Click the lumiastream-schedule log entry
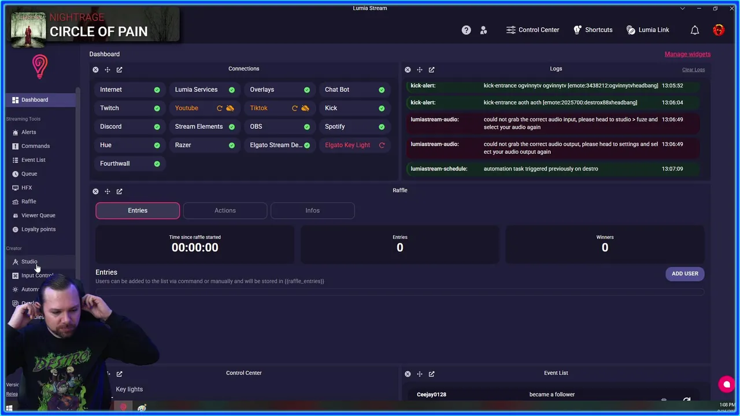 tap(553, 169)
